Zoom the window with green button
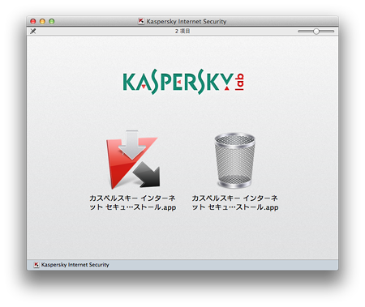The image size is (365, 307). 52,21
